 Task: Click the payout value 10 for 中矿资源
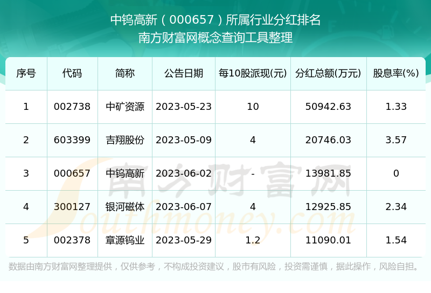pyautogui.click(x=253, y=107)
